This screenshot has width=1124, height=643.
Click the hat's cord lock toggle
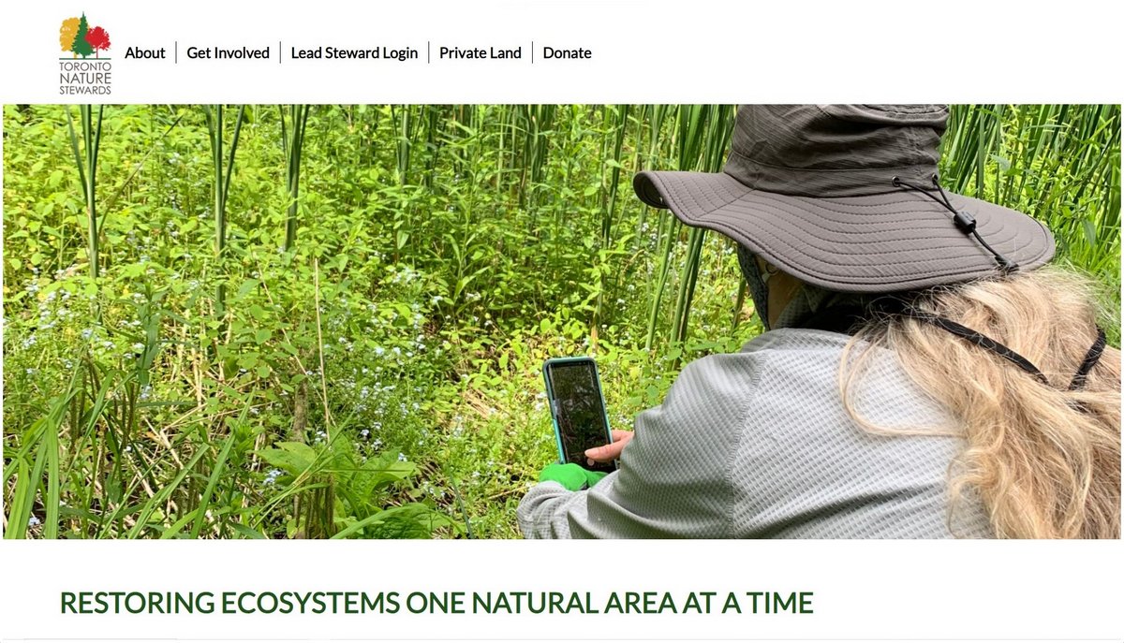pos(962,221)
